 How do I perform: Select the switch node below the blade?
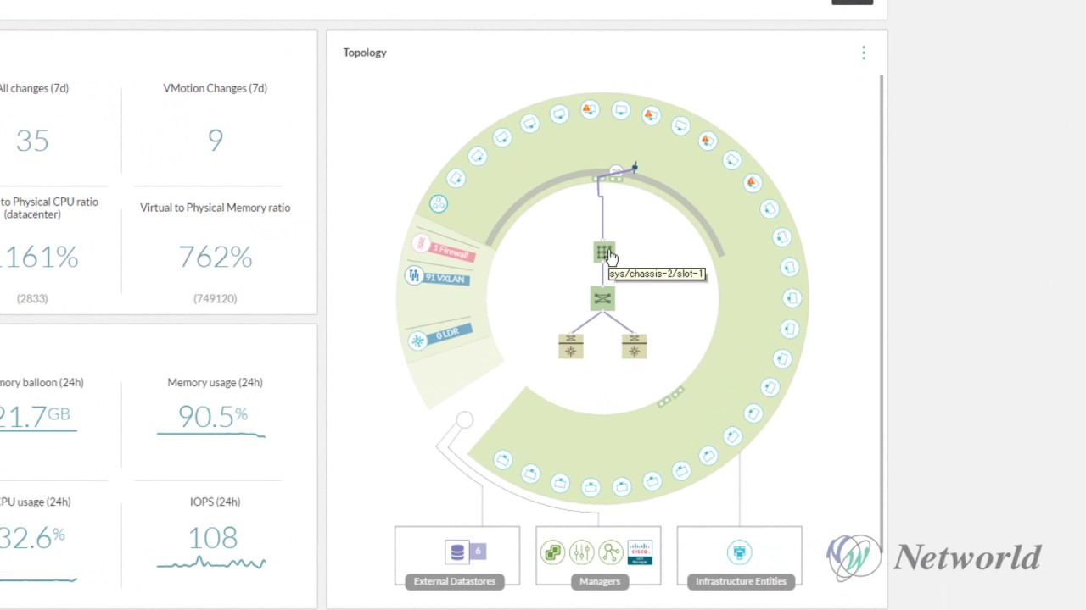(x=602, y=298)
